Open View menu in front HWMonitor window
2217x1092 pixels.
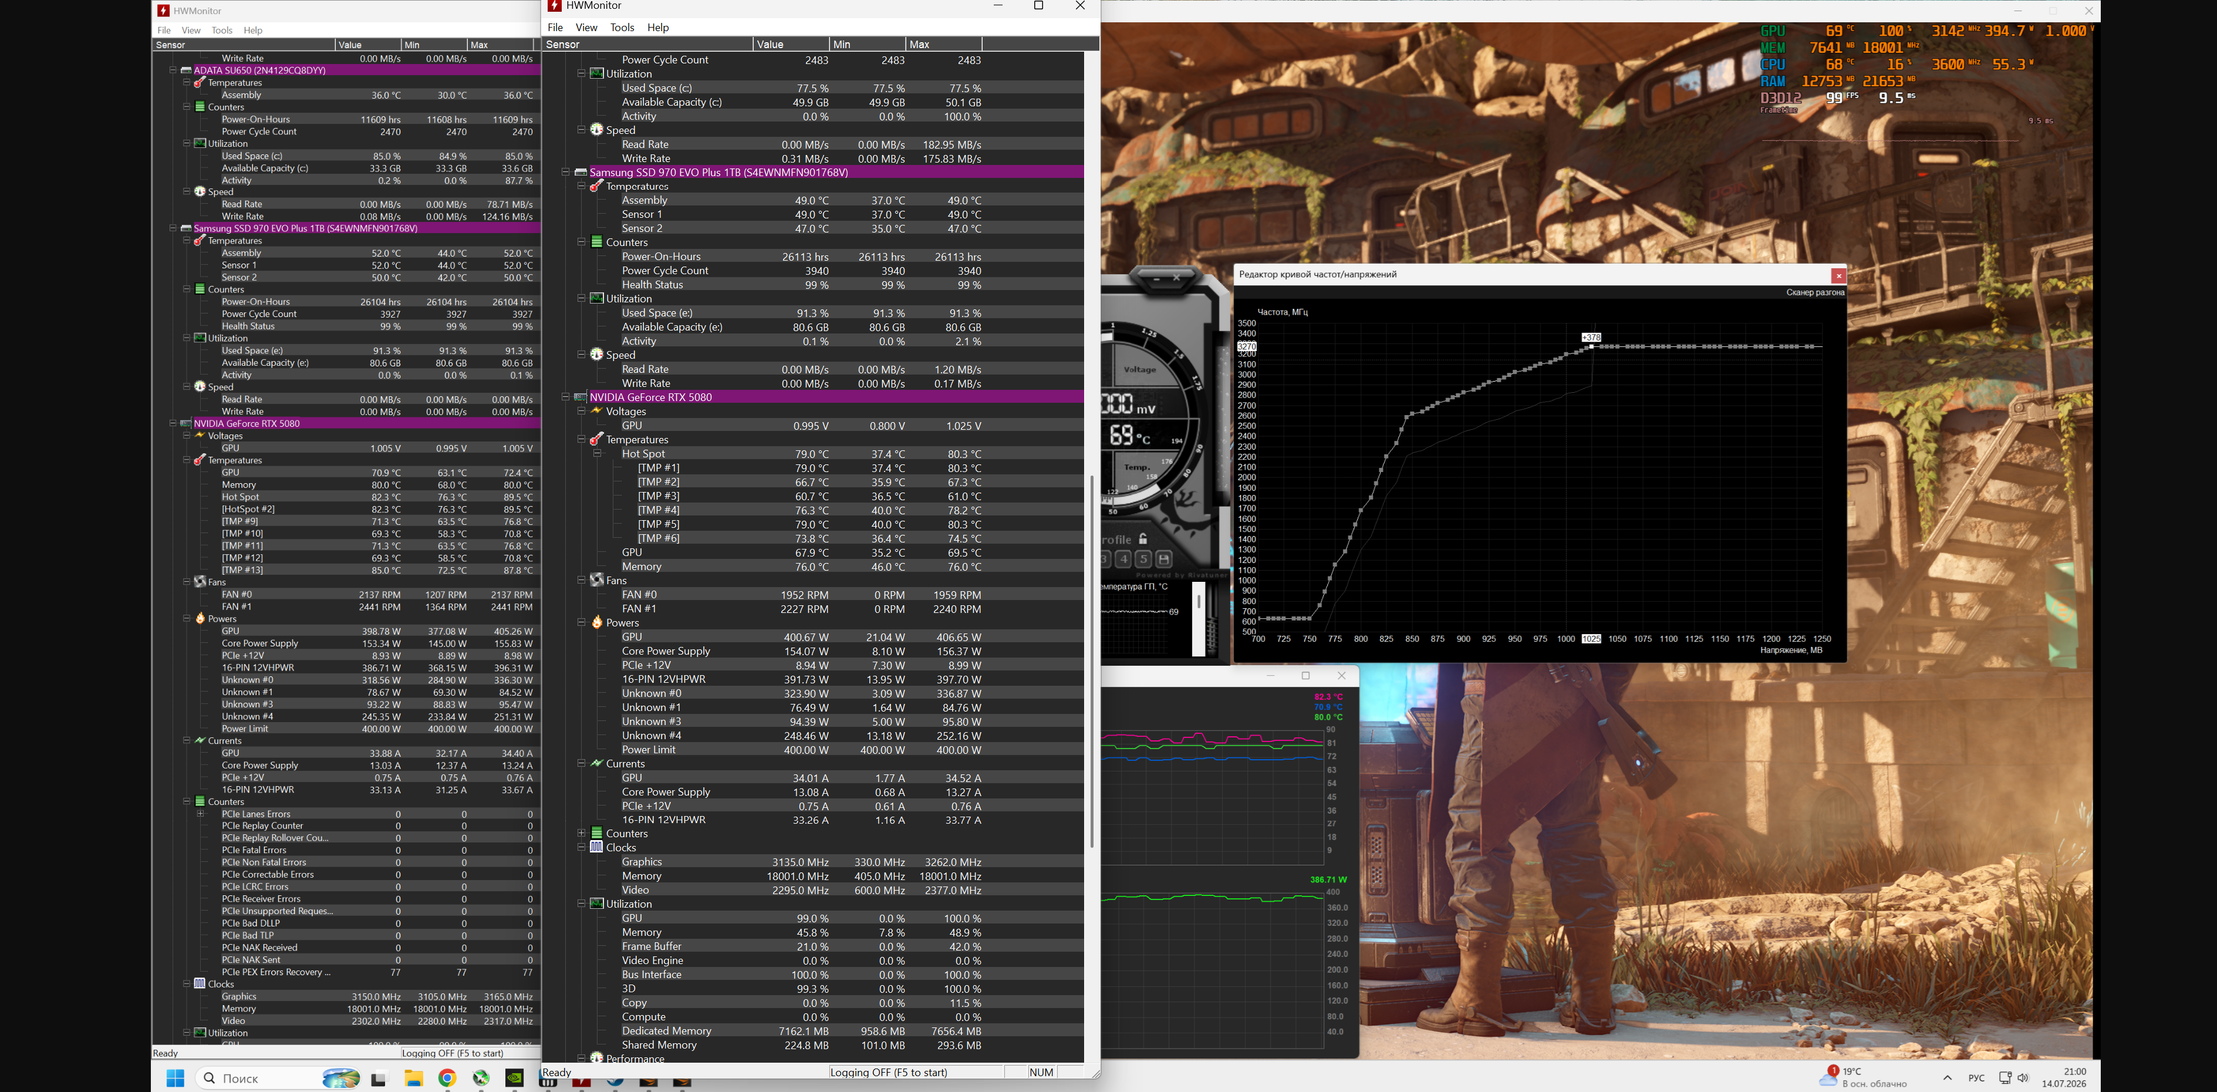pyautogui.click(x=586, y=28)
